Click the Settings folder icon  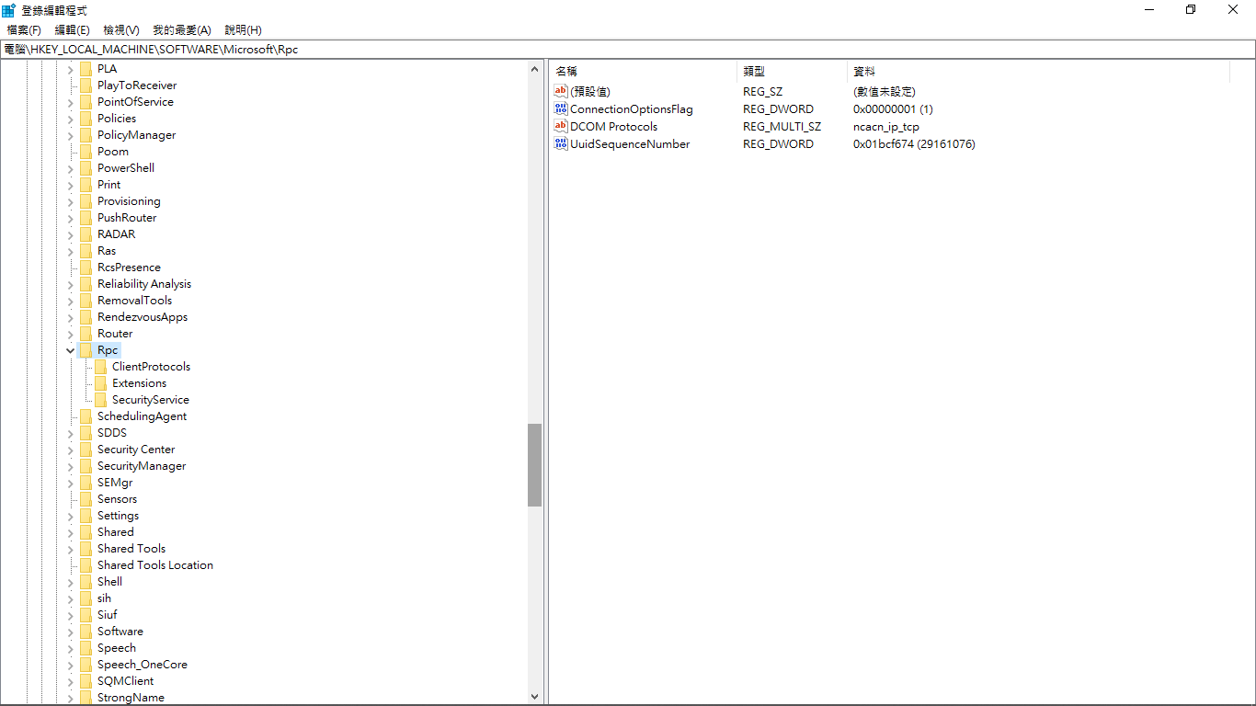pyautogui.click(x=86, y=516)
